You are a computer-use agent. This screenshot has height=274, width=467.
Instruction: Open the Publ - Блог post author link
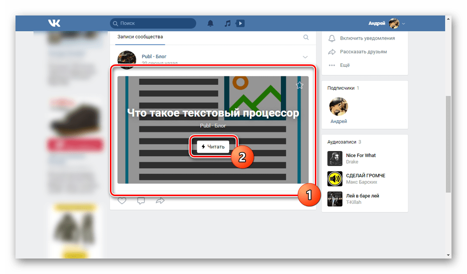[x=154, y=56]
